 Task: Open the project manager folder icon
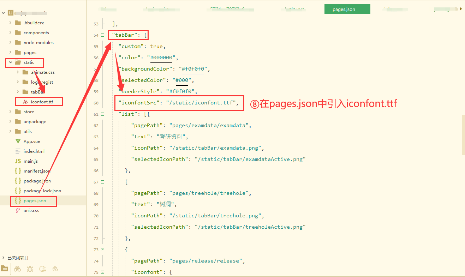(4, 269)
